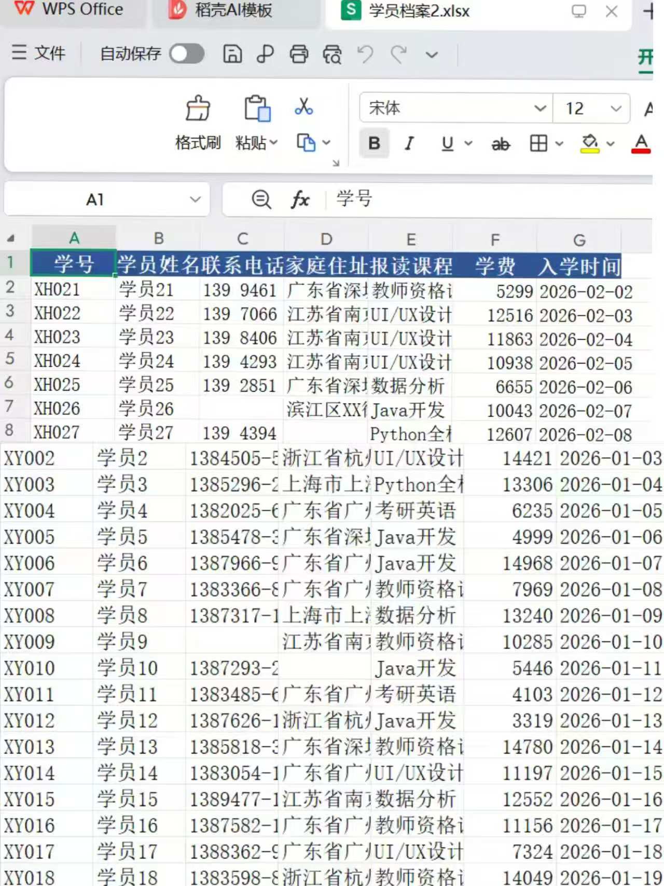Toggle strikethrough formatting
This screenshot has height=886, width=664.
click(501, 144)
